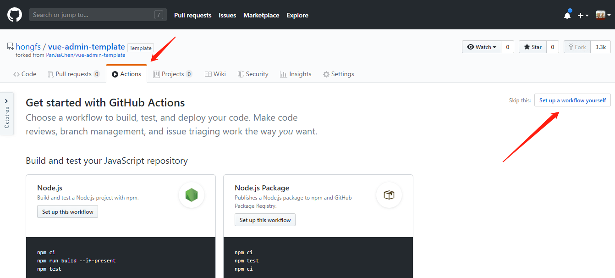The height and width of the screenshot is (278, 615).
Task: Focus the Search or jump to field
Action: pos(98,15)
